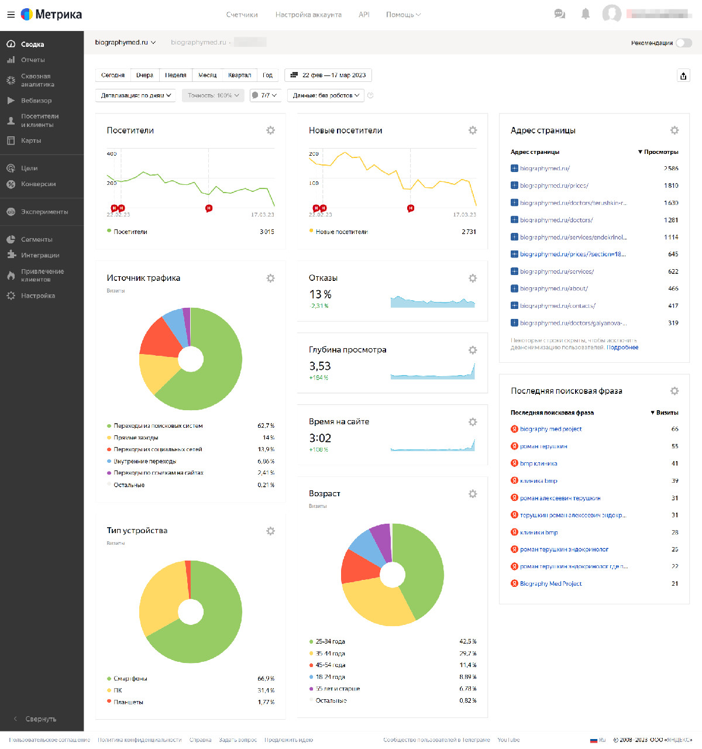
Task: Expand the Помощь menu
Action: click(403, 15)
